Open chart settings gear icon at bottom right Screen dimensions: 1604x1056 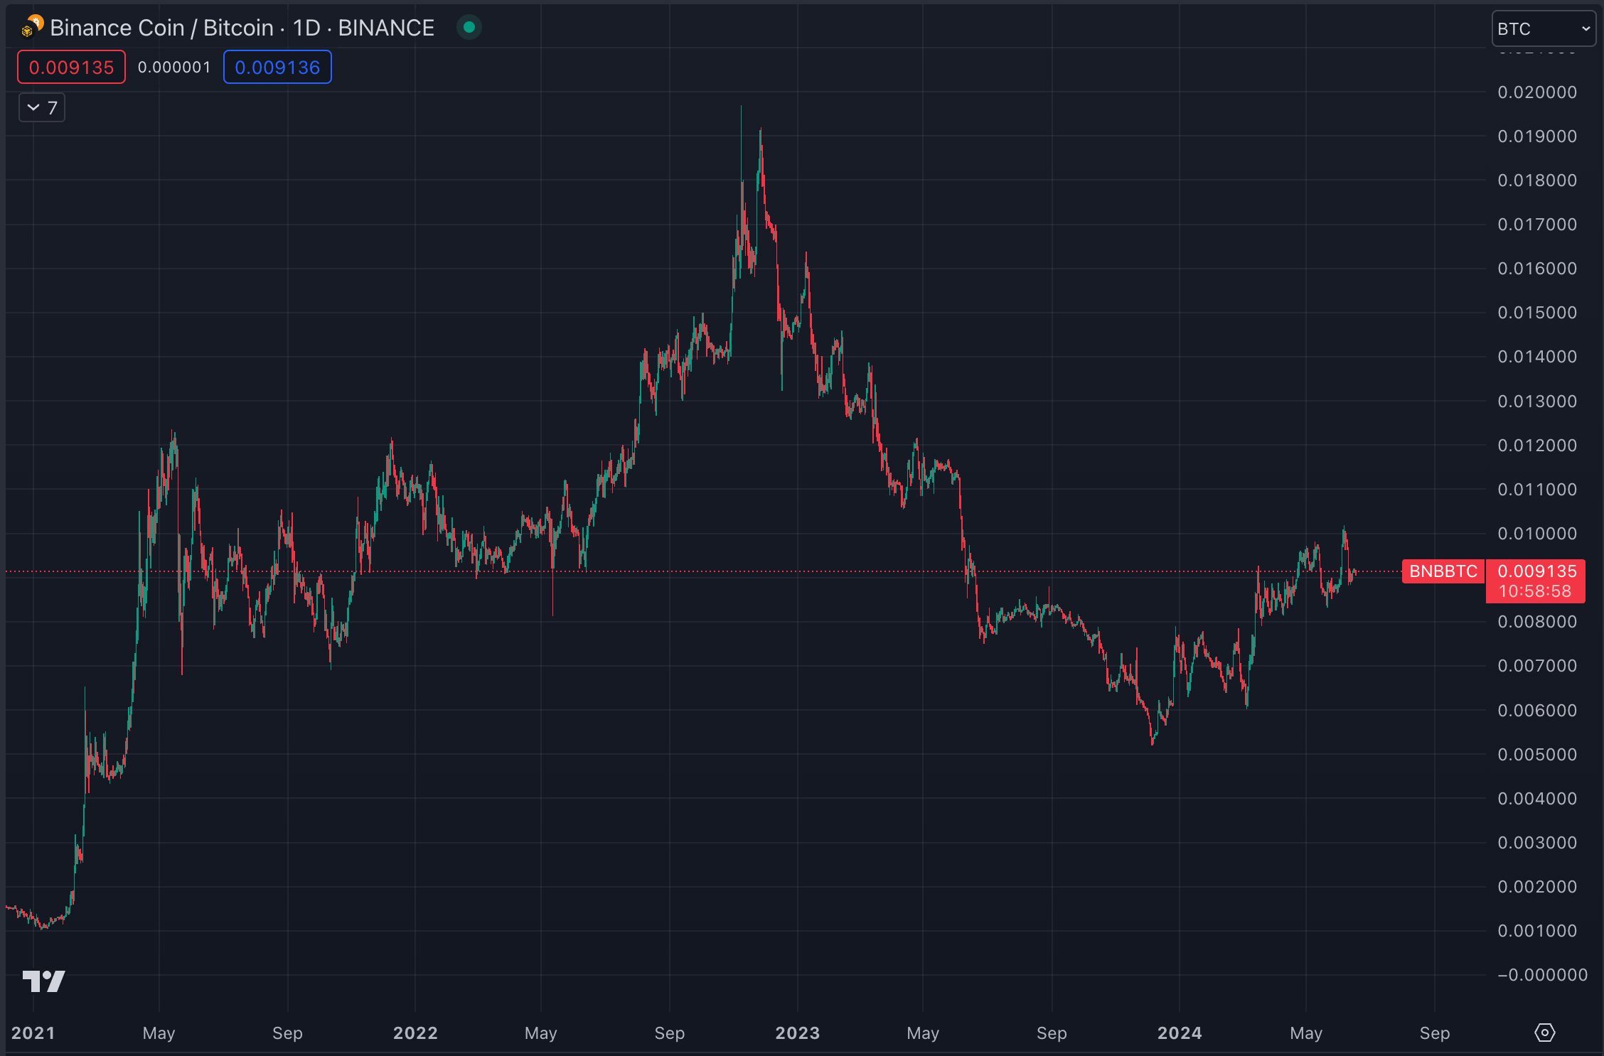point(1544,1033)
